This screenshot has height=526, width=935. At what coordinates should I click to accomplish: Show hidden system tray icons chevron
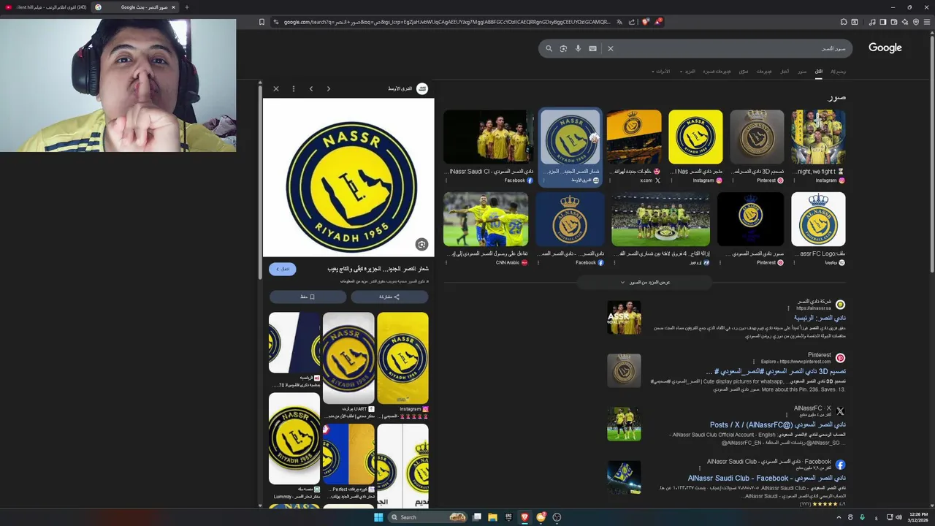pyautogui.click(x=839, y=517)
